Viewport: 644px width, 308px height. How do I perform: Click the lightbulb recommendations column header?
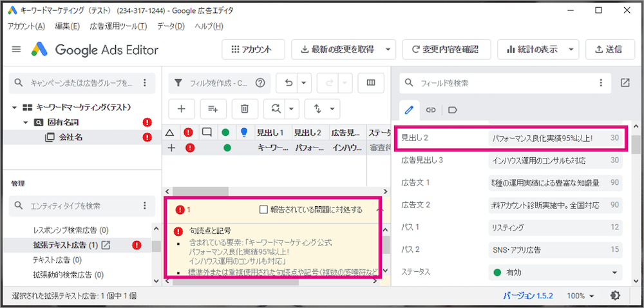[x=244, y=132]
